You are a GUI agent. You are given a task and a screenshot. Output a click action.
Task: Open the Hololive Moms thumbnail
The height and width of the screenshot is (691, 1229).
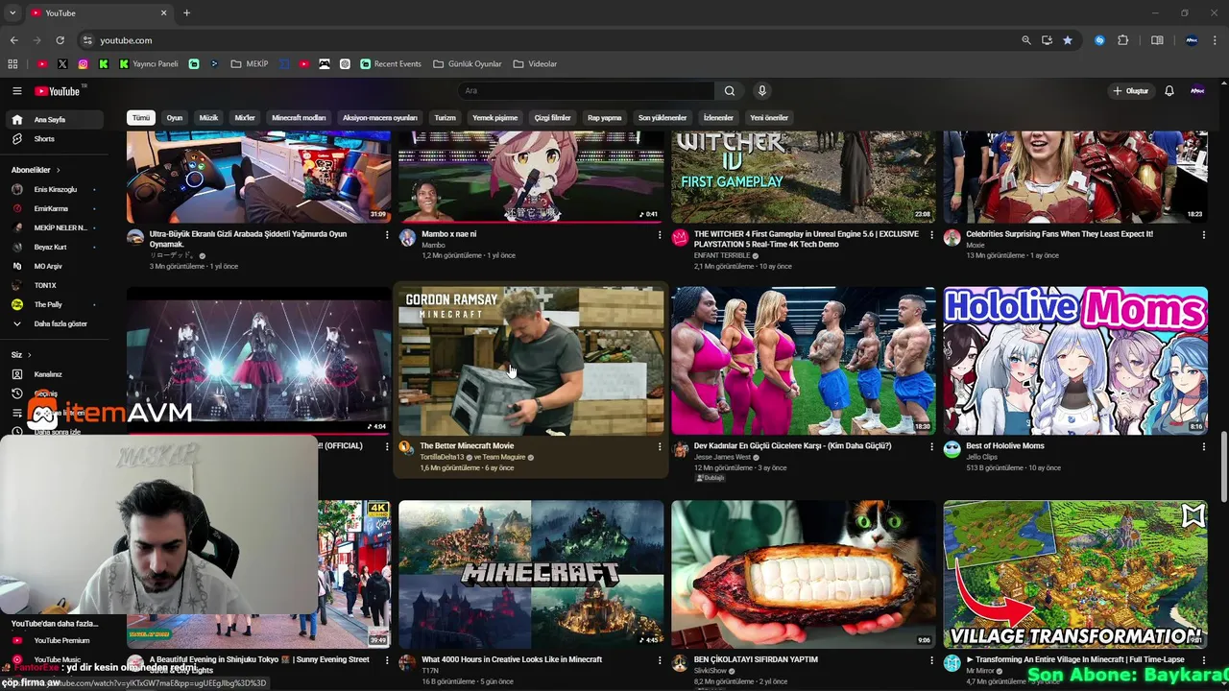pos(1075,360)
